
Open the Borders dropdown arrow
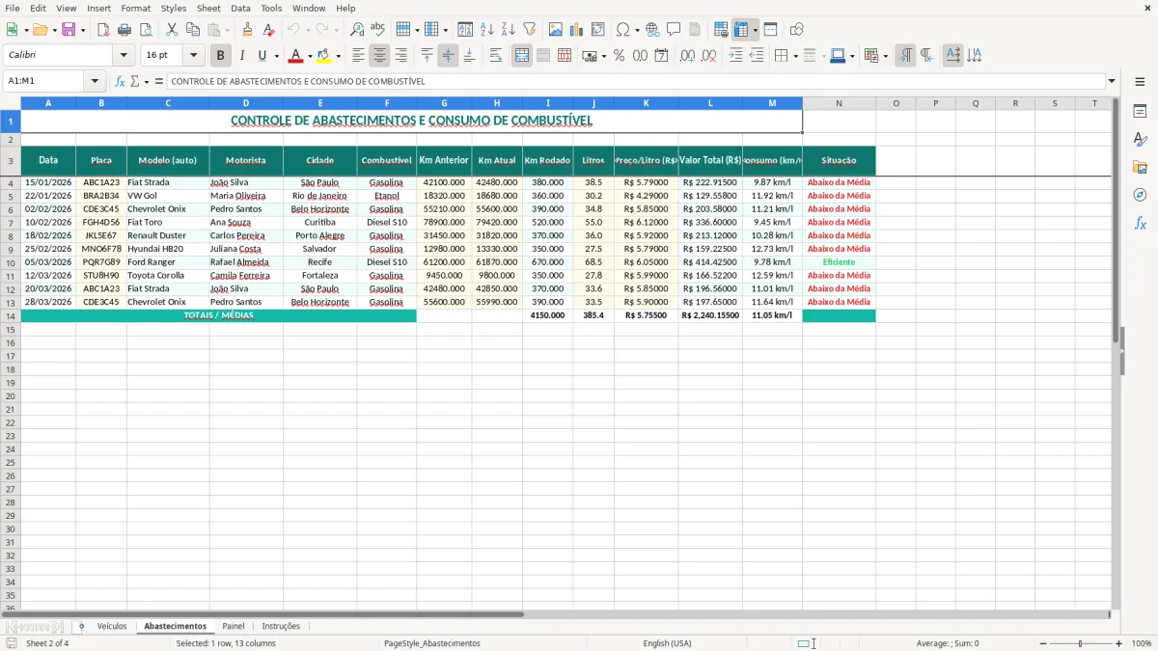point(796,56)
